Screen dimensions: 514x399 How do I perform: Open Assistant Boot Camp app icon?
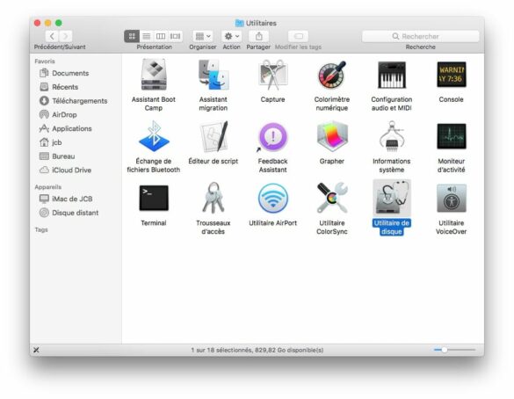click(x=154, y=75)
